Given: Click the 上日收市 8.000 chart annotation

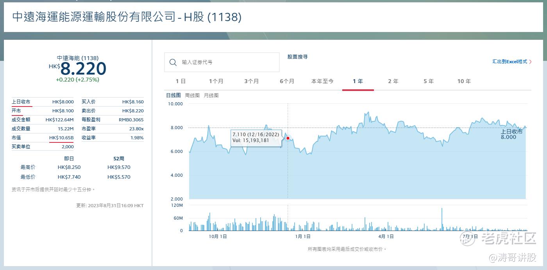Looking at the screenshot, I should pos(511,134).
